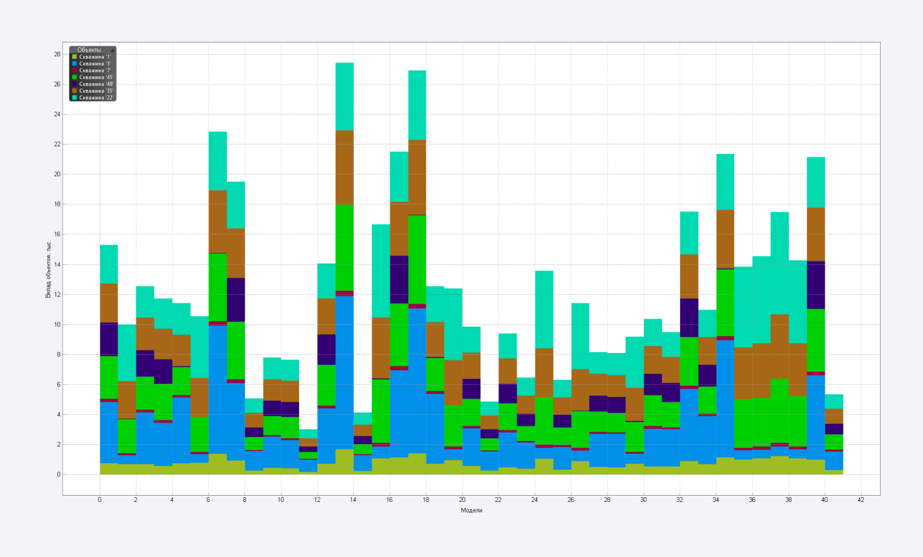The width and height of the screenshot is (923, 557).
Task: Click the Объекты legend title
Action: pyautogui.click(x=89, y=50)
